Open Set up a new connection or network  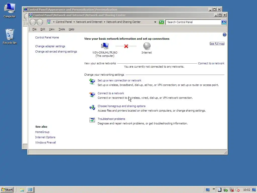[x=119, y=80]
